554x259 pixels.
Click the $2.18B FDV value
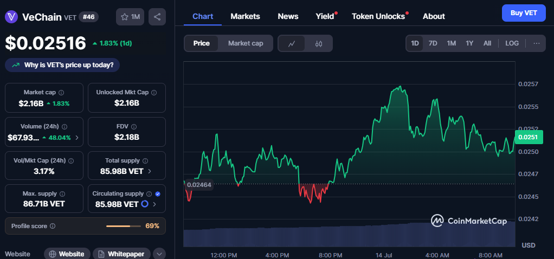coord(127,137)
